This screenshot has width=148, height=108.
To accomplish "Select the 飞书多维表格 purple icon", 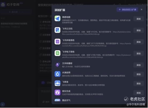I will [57, 41].
